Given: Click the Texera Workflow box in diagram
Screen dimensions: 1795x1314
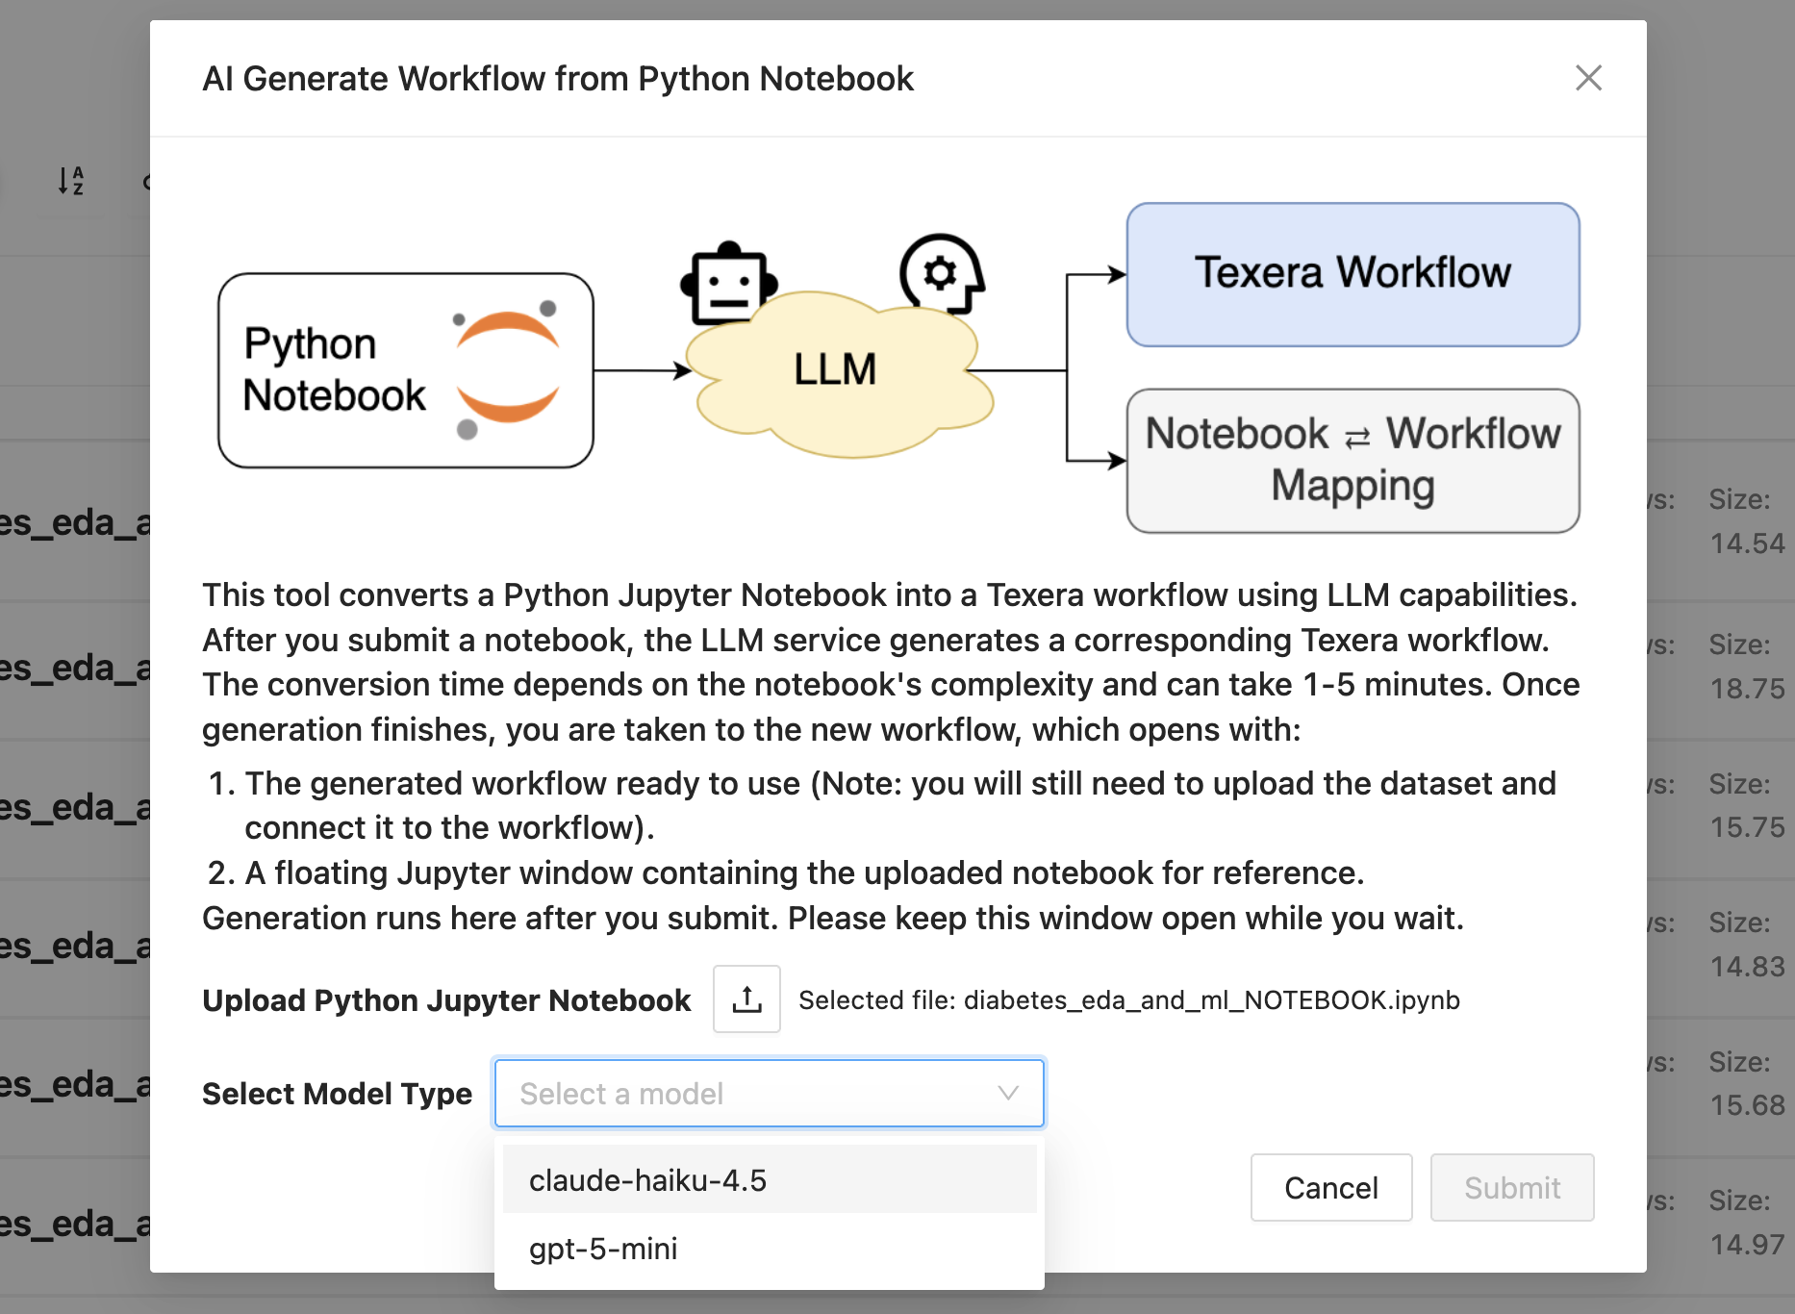Looking at the screenshot, I should [x=1353, y=274].
